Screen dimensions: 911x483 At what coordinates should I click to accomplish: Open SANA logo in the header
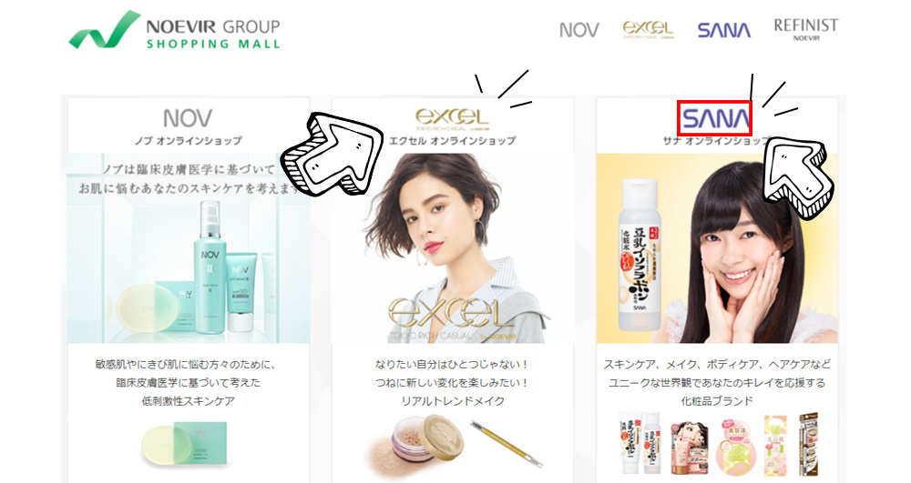click(724, 30)
